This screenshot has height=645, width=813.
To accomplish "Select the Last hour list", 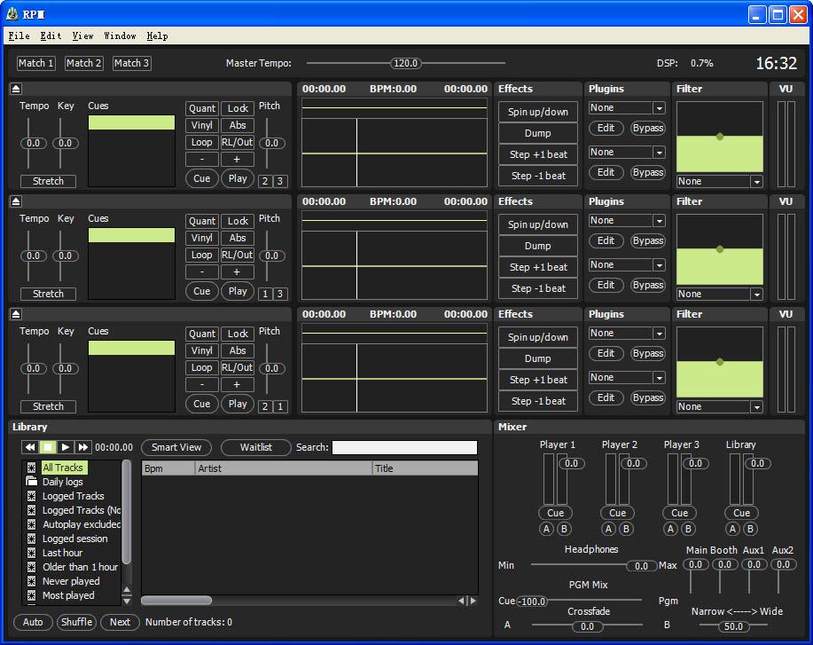I will coord(62,553).
